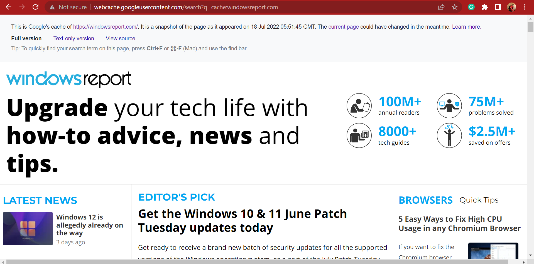Click the windowsreport logo
Viewport: 534px width, 264px height.
(68, 79)
